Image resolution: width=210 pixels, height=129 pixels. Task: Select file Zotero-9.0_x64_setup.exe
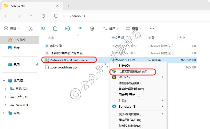69,60
